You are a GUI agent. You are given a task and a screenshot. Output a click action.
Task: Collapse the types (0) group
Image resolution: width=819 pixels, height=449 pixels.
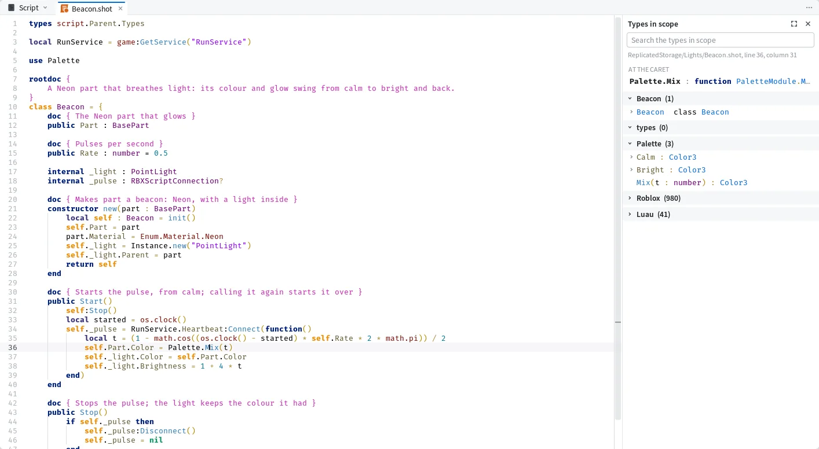pyautogui.click(x=630, y=127)
